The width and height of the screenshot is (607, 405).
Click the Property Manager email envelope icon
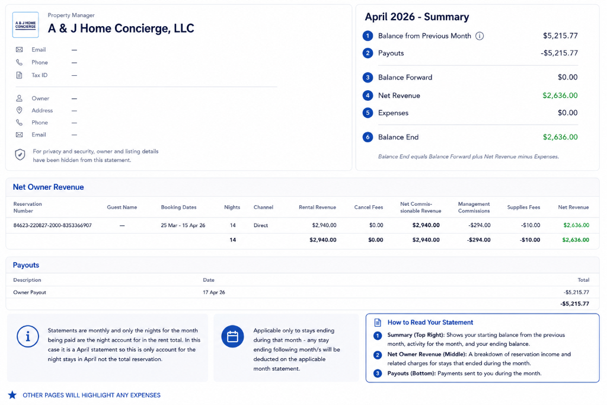(x=19, y=50)
